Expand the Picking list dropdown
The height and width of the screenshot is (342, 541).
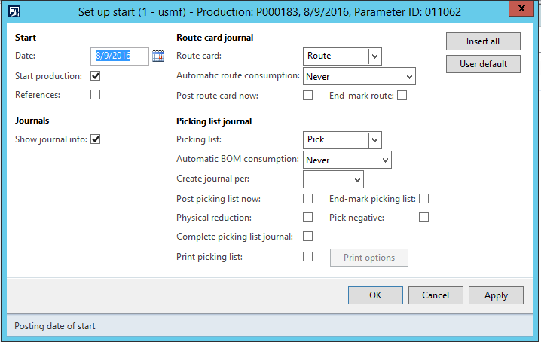point(374,139)
